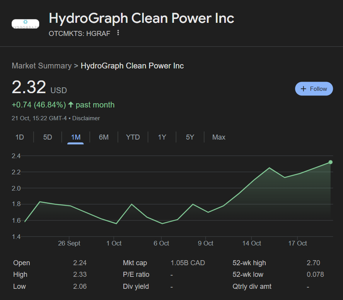Click the Open value 2.24
This screenshot has width=343, height=300.
point(80,263)
